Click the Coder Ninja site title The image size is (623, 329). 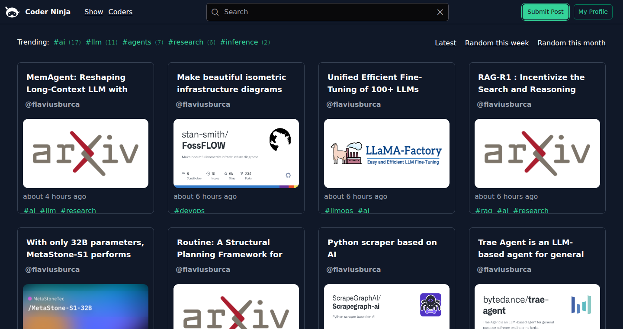tap(48, 12)
